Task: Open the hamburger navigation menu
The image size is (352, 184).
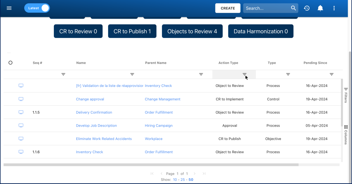Action: point(9,8)
